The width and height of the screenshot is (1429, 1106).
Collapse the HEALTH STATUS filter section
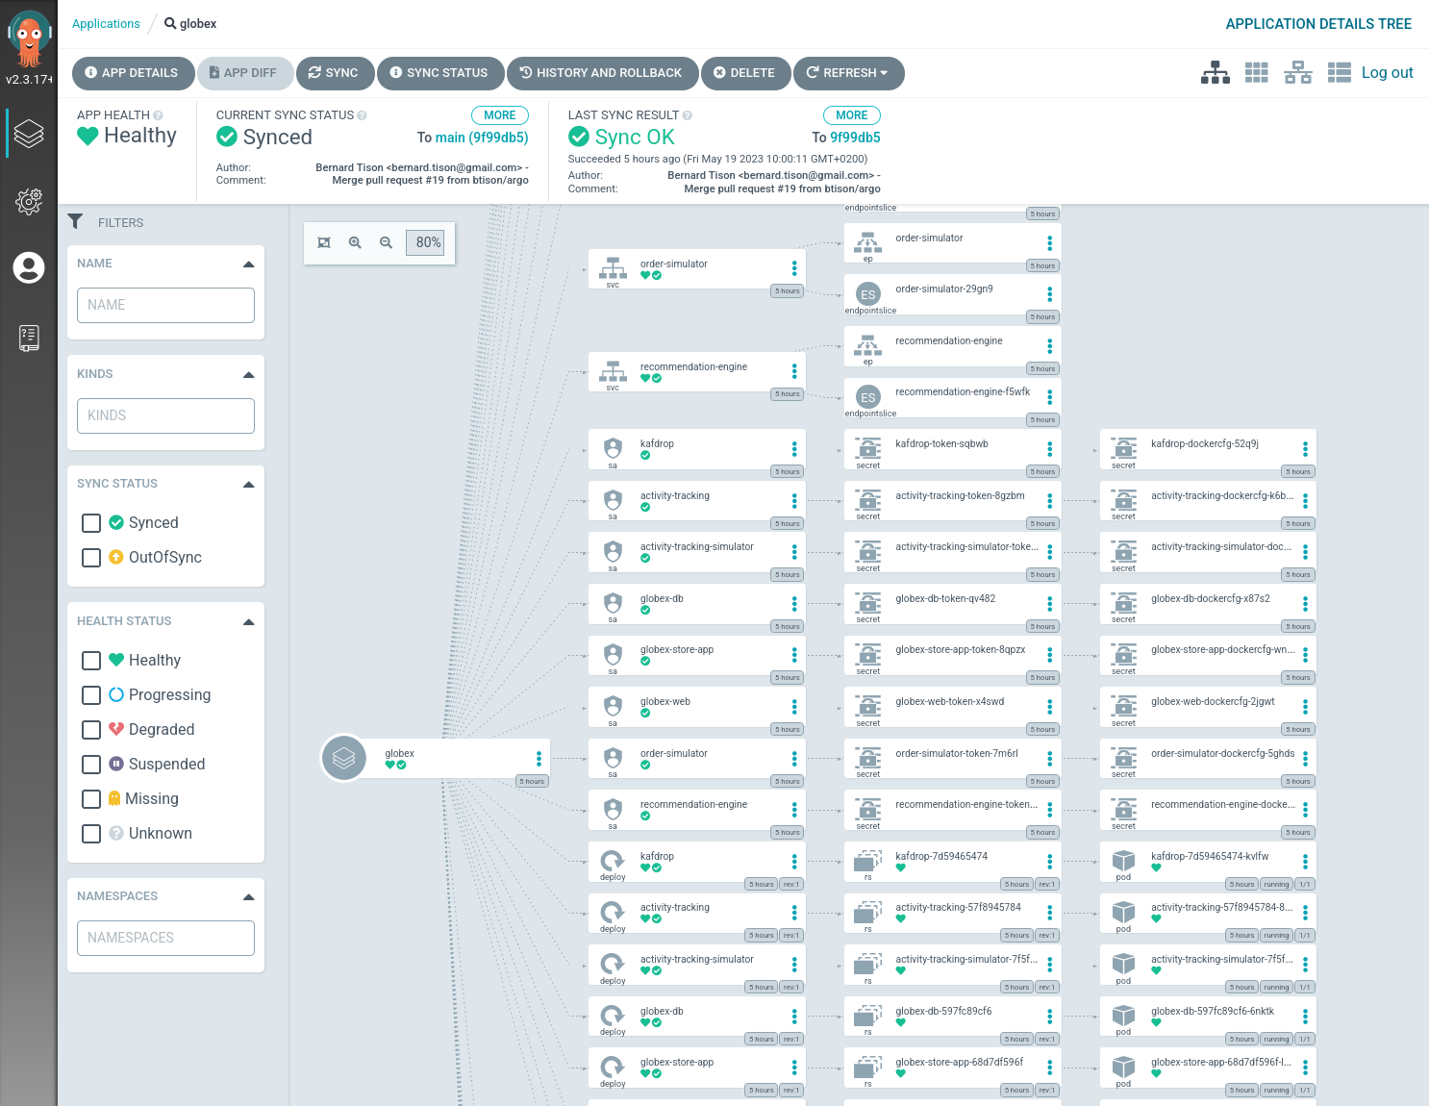click(x=249, y=622)
